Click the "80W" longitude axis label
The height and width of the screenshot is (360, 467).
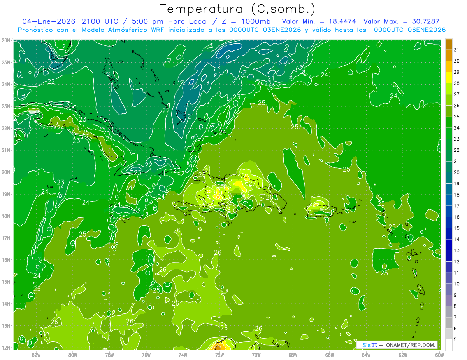(x=73, y=355)
